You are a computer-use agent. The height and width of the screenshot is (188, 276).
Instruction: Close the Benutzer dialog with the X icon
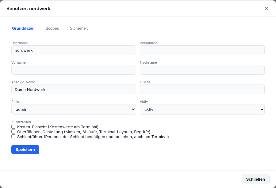tap(266, 9)
